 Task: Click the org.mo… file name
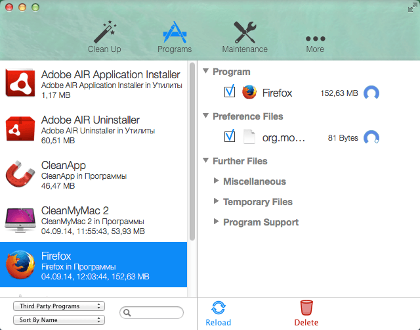point(283,137)
